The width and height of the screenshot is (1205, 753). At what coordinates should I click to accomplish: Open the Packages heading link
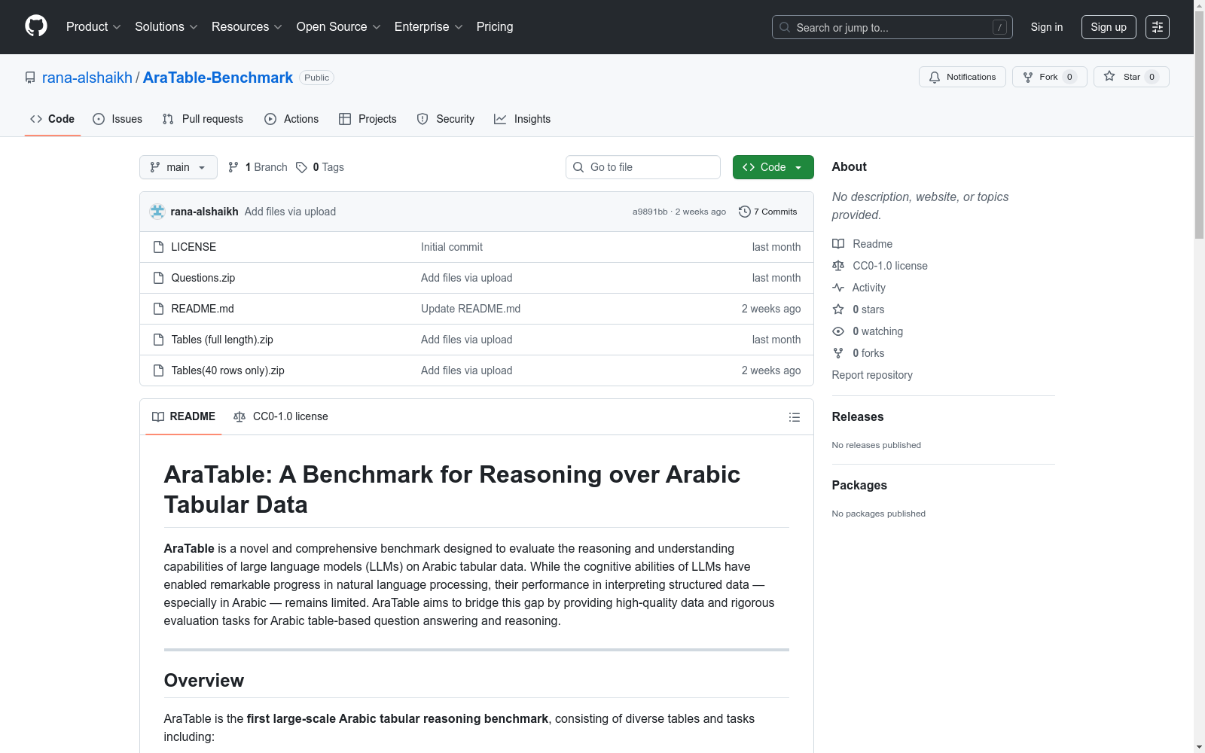pyautogui.click(x=859, y=485)
